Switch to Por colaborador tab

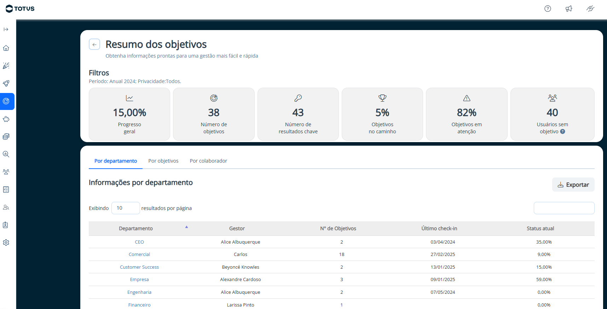208,161
